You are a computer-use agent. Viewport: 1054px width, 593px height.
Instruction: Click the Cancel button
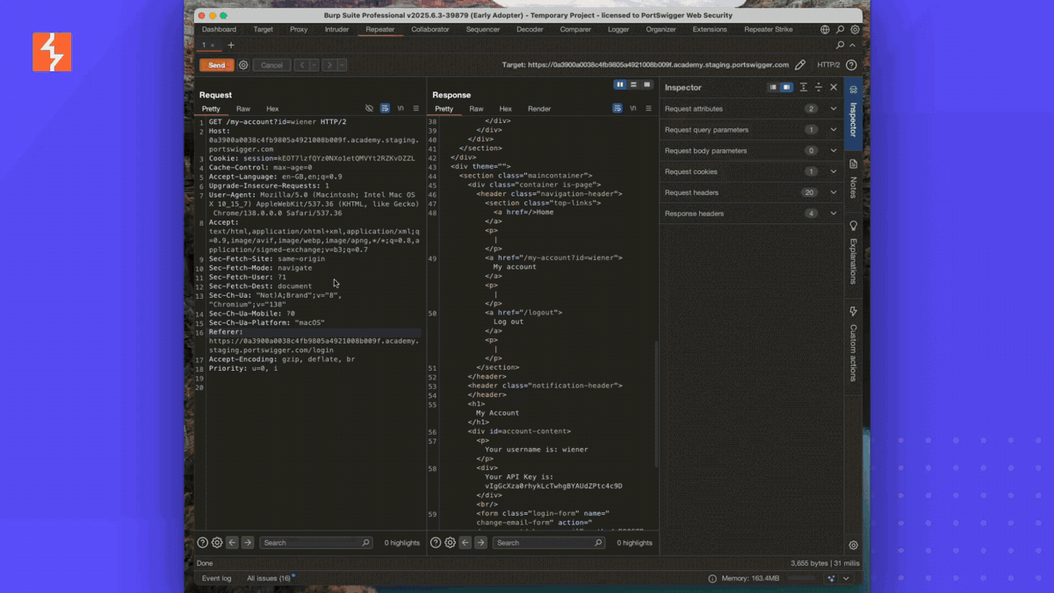(271, 65)
